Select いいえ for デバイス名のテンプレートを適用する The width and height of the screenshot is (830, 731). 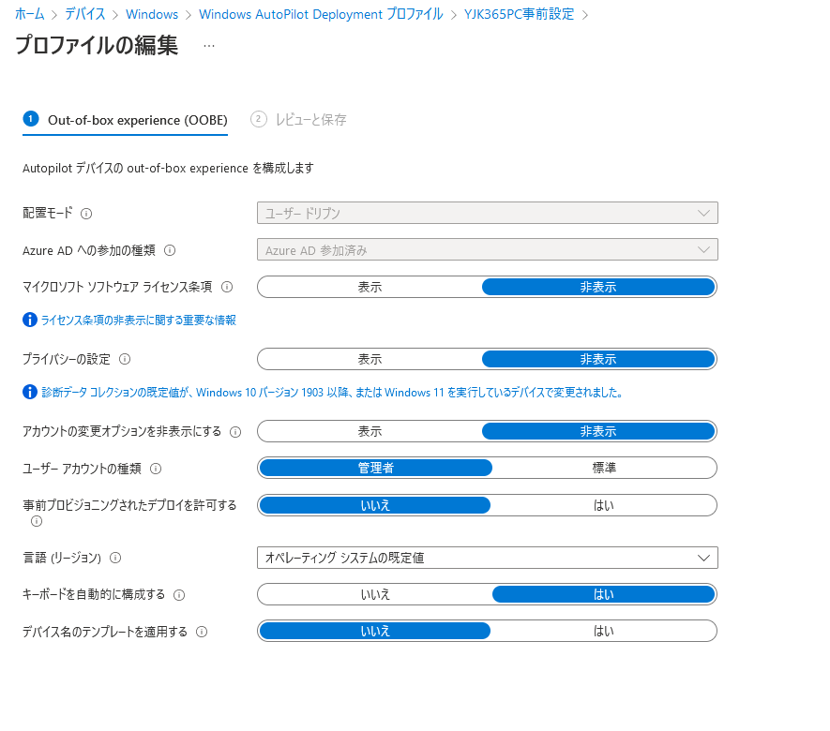pyautogui.click(x=375, y=631)
